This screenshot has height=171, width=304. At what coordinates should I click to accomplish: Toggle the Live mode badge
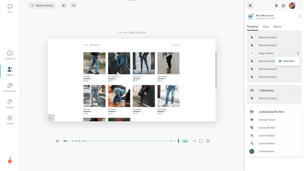coord(185,141)
